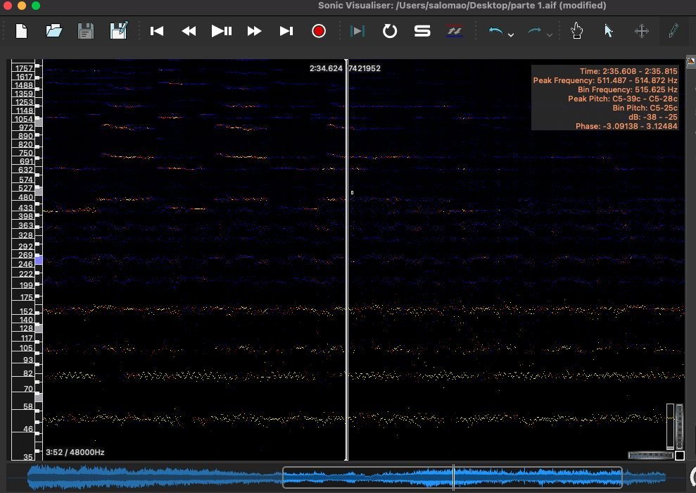
Task: Select the Select pointer tool
Action: 609,31
